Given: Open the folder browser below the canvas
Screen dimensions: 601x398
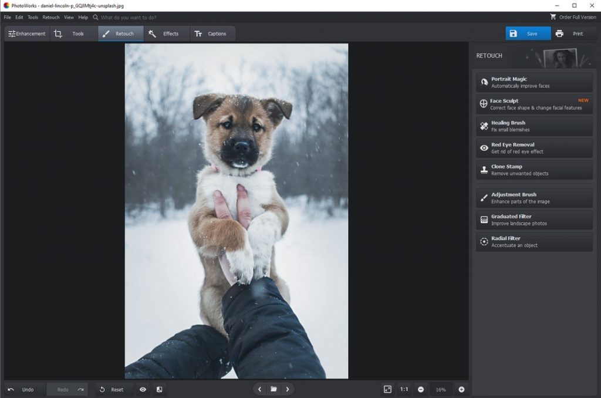Looking at the screenshot, I should click(x=274, y=389).
